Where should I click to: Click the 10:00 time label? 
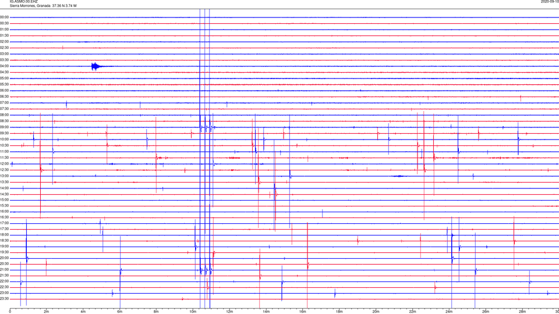pos(5,139)
